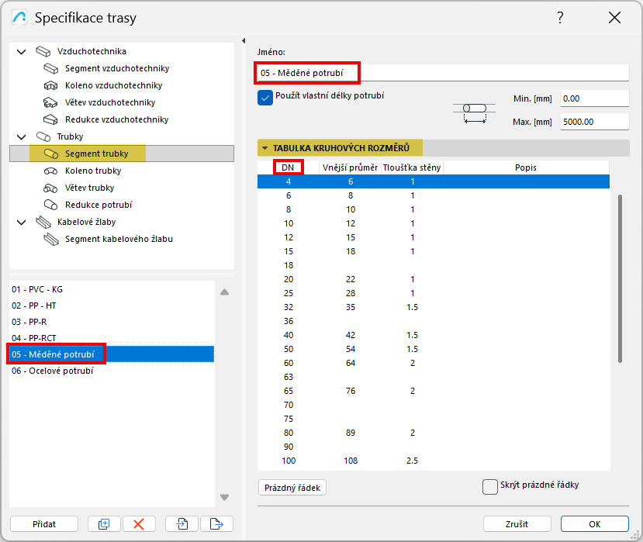The image size is (643, 542).
Task: Select 06 - Ocelové potrubí specification
Action: (x=112, y=371)
